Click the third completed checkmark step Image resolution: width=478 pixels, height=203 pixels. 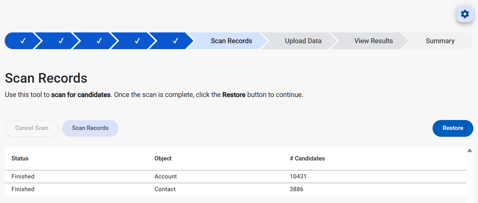[99, 41]
